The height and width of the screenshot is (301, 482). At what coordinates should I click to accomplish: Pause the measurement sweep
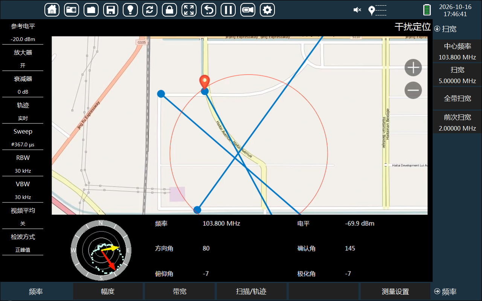[x=228, y=10]
